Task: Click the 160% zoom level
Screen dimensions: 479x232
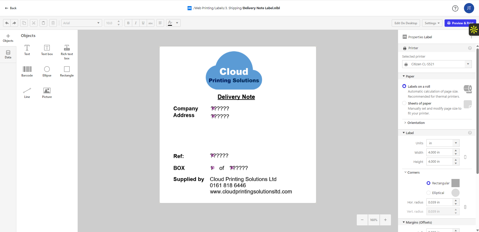Action: [374, 220]
